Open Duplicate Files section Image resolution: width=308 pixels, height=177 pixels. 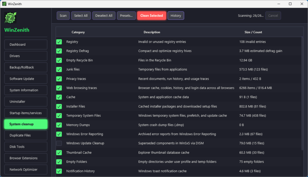pyautogui.click(x=26, y=135)
